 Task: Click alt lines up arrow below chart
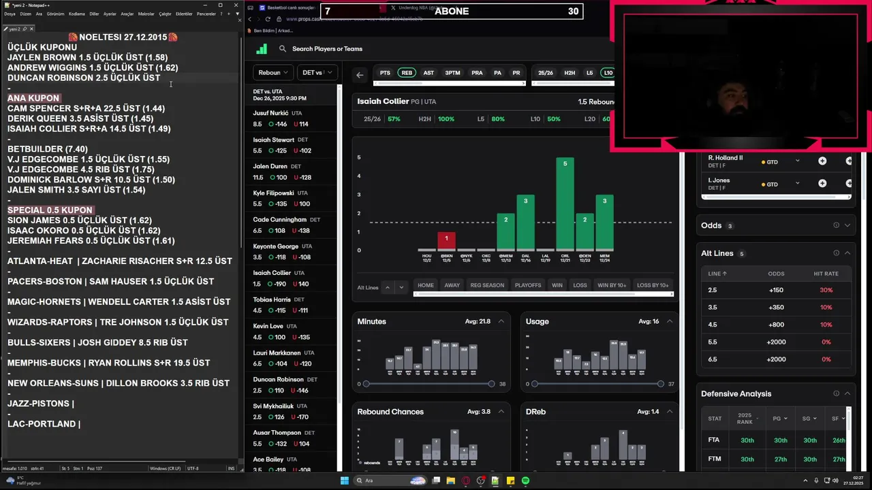pyautogui.click(x=388, y=287)
